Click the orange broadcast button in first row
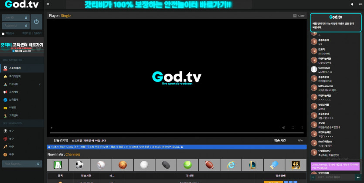Screen dimensions: 364x183 [273, 182]
